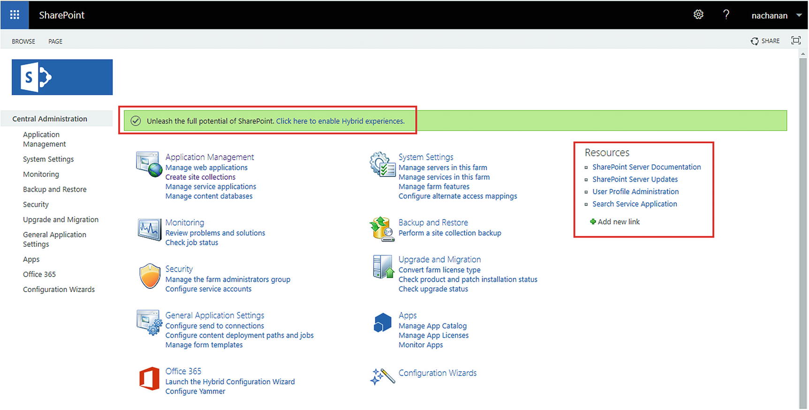Click the Application Management globe icon
Viewport: 809px width, 410px height.
tap(149, 164)
